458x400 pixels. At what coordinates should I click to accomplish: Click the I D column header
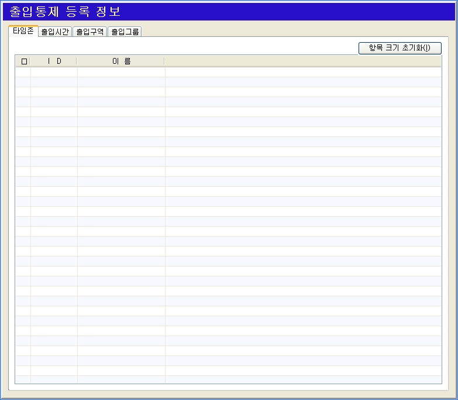[x=54, y=61]
